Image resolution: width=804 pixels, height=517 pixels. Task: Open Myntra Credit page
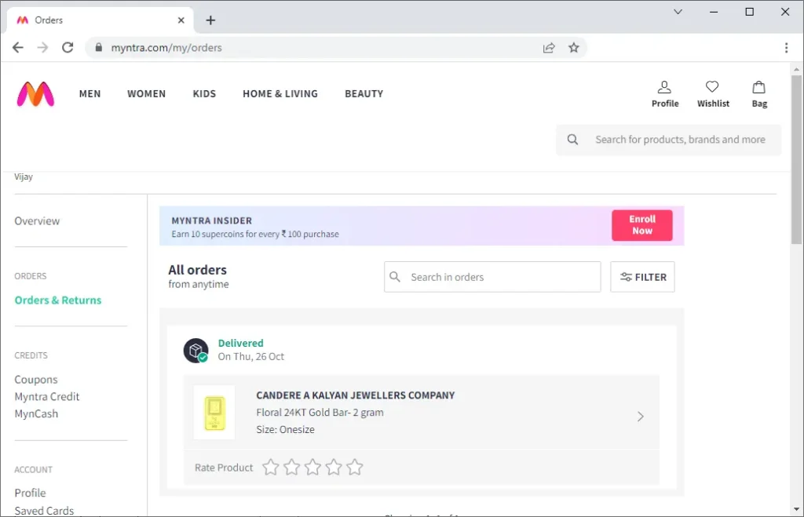tap(47, 397)
